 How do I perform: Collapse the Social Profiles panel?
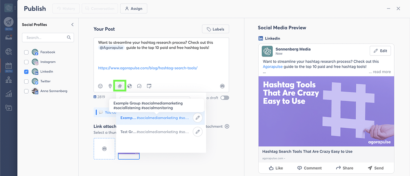click(72, 25)
